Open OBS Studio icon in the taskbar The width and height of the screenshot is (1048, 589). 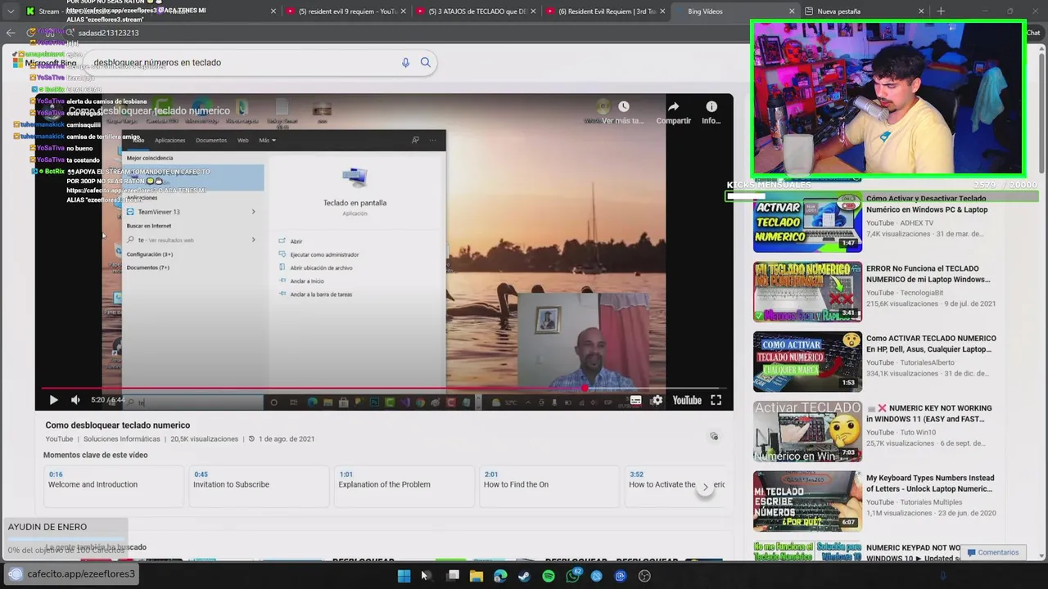644,576
